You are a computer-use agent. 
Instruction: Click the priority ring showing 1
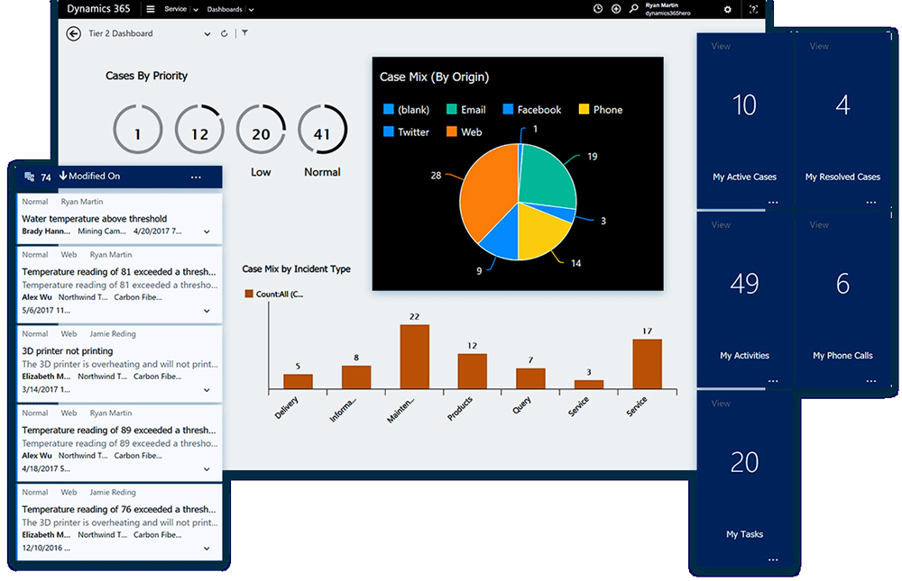137,130
